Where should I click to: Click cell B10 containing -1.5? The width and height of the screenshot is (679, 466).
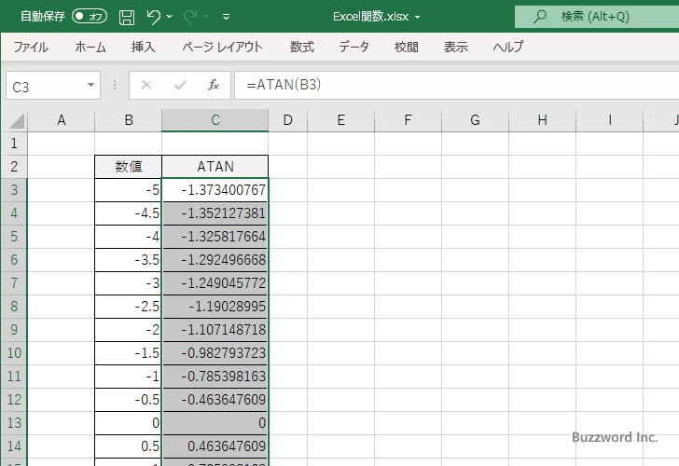(x=128, y=353)
